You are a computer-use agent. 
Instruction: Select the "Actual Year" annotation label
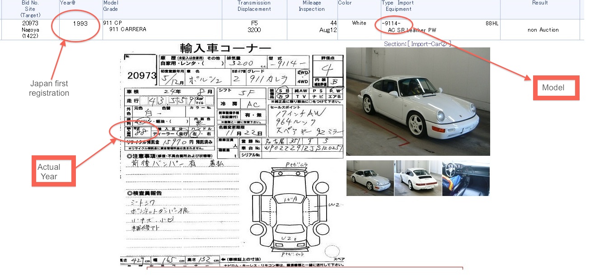pos(53,171)
